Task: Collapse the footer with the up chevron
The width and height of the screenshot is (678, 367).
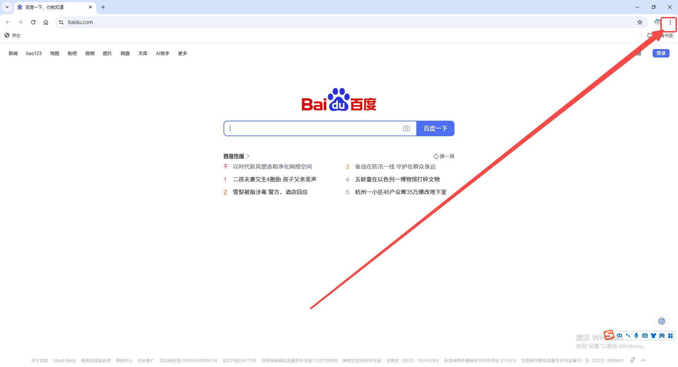Action: click(x=643, y=360)
